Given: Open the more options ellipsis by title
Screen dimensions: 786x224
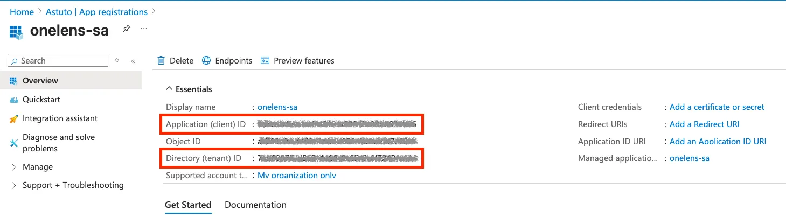Looking at the screenshot, I should [144, 29].
